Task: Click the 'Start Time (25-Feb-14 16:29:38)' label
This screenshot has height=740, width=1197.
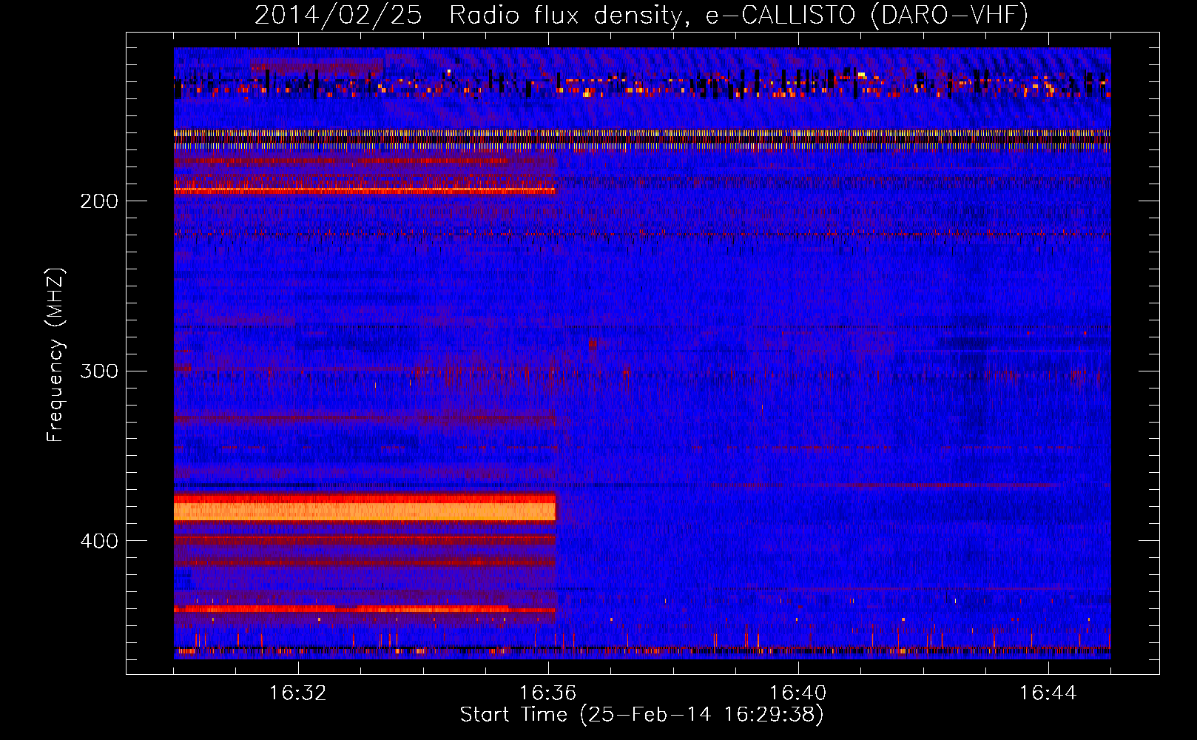Action: pyautogui.click(x=641, y=715)
